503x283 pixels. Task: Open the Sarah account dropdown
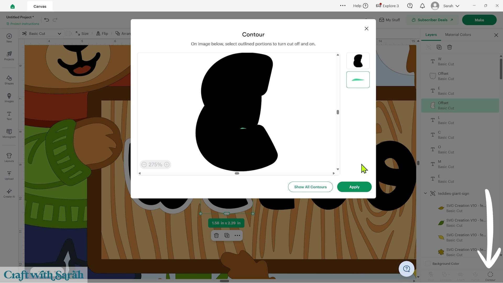click(x=445, y=6)
